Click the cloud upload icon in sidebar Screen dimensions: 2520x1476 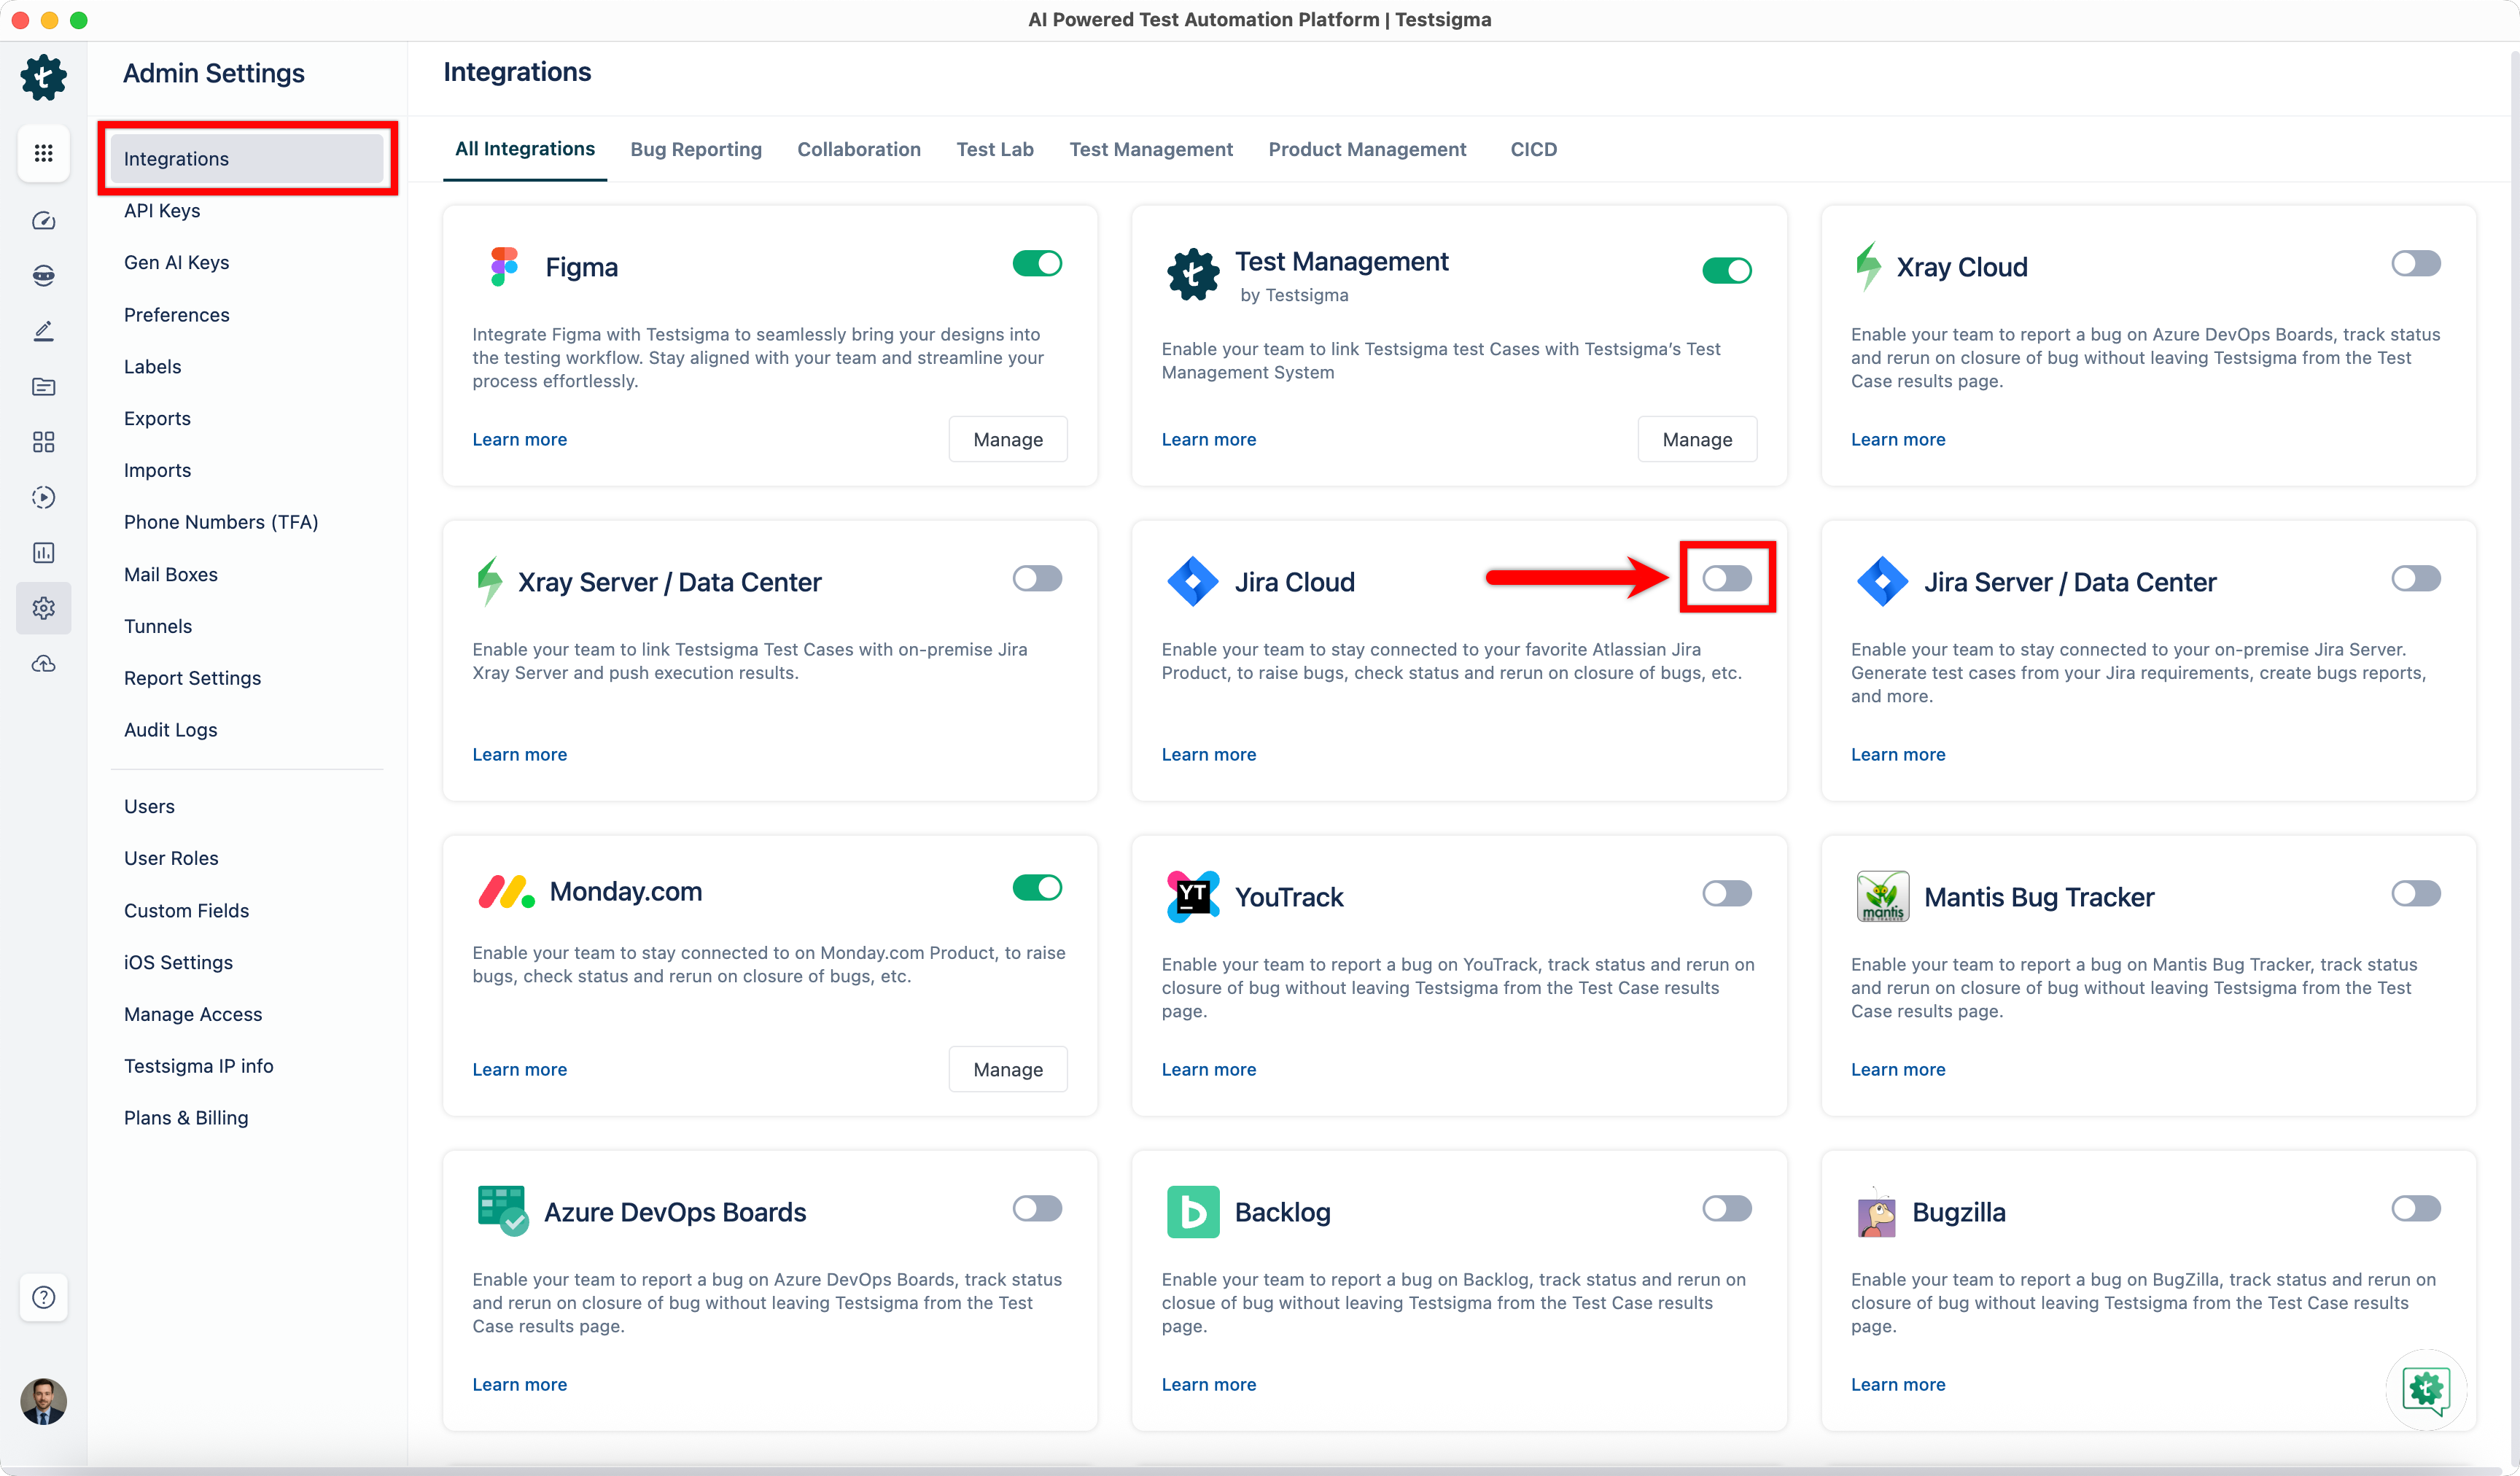pyautogui.click(x=43, y=663)
